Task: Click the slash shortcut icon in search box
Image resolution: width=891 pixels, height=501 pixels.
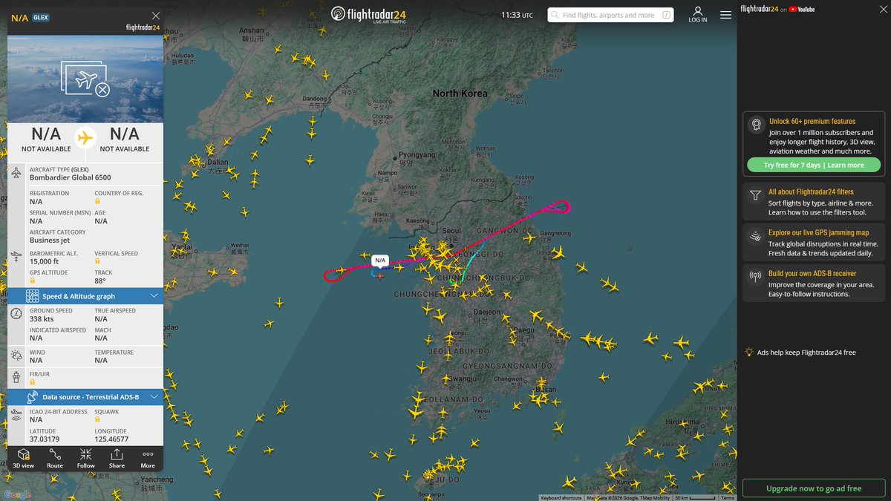Action: click(666, 15)
